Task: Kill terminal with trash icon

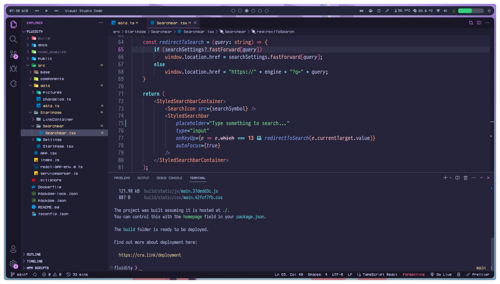Action: pos(465,178)
